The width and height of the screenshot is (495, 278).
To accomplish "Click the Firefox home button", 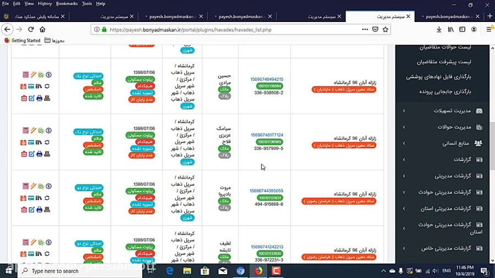I will [42, 30].
